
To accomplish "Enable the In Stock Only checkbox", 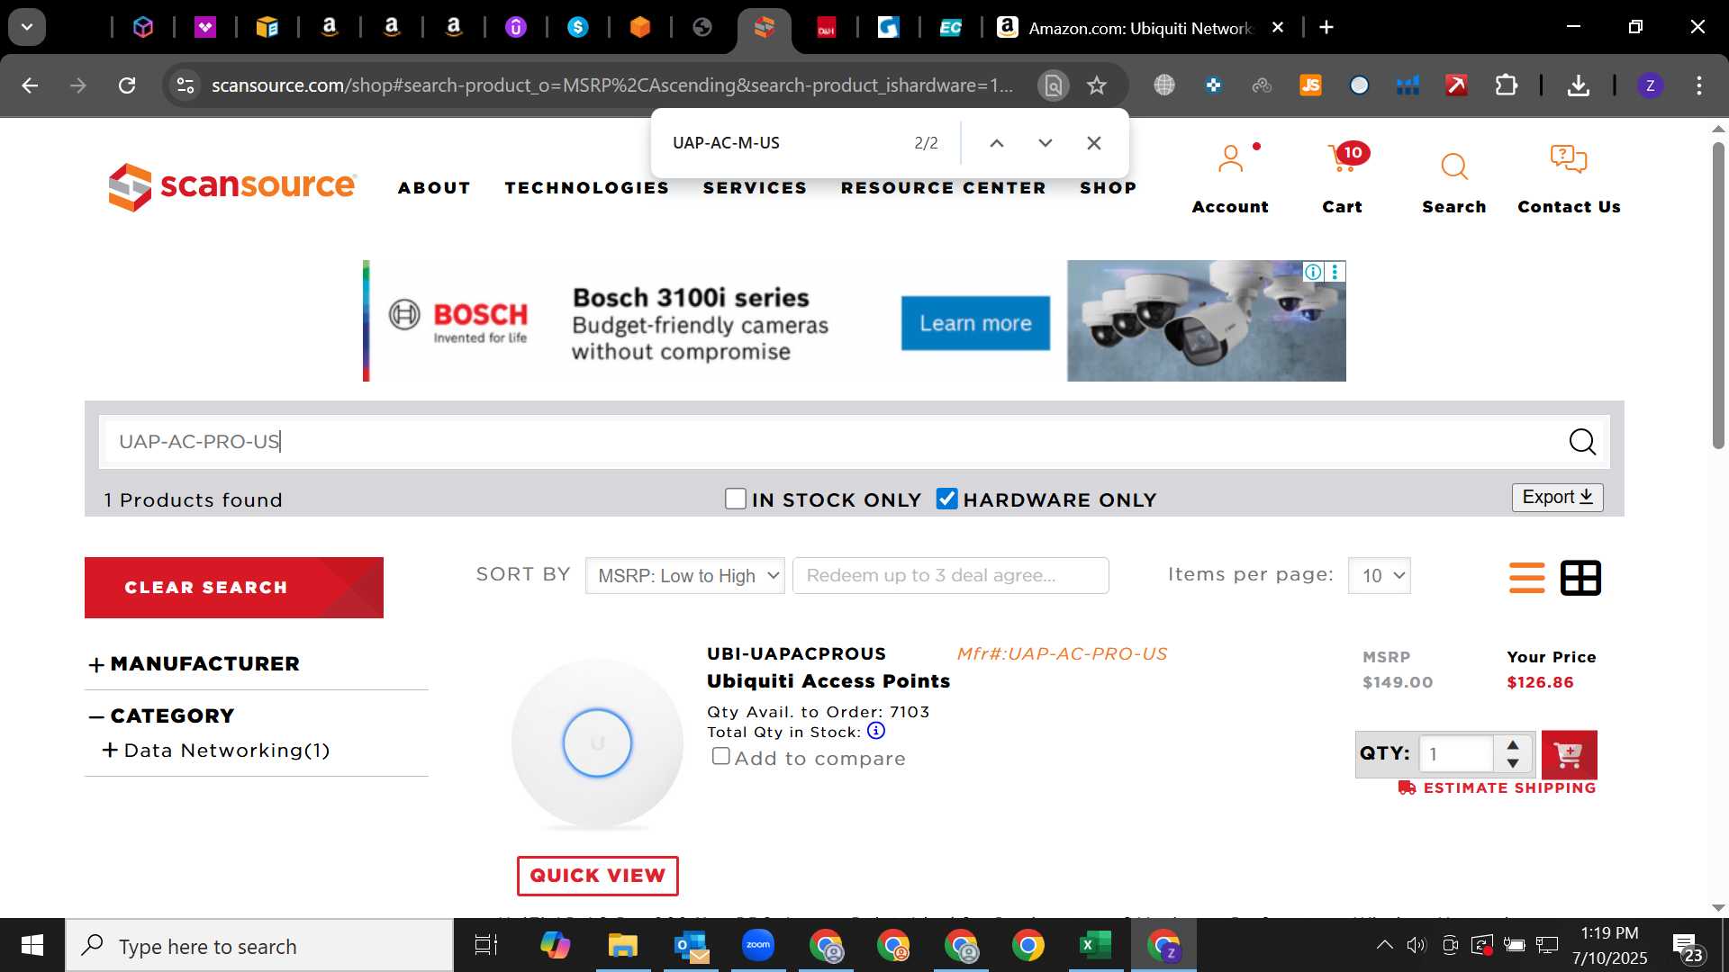I will (736, 499).
